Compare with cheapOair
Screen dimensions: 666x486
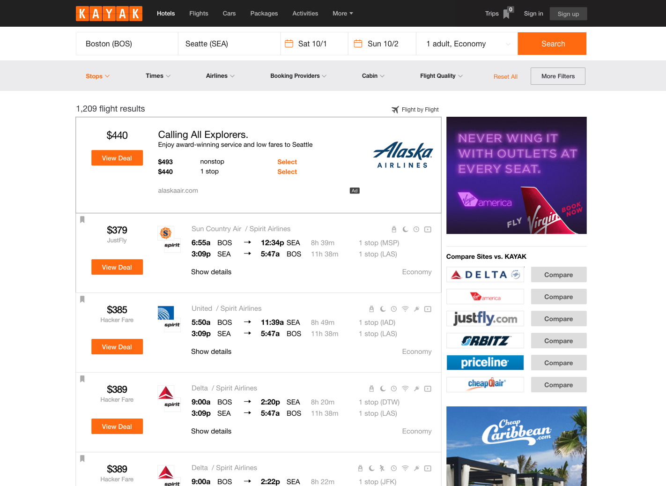(559, 385)
